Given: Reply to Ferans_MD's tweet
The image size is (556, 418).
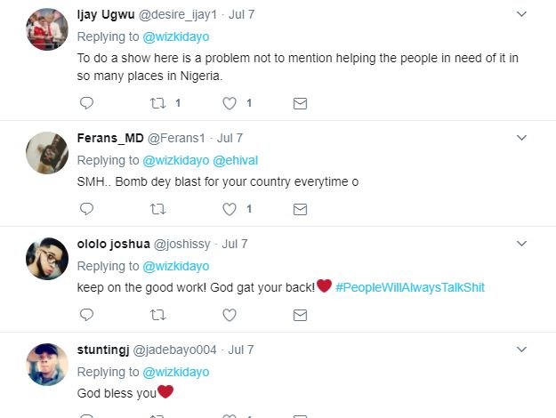Looking at the screenshot, I should 86,209.
